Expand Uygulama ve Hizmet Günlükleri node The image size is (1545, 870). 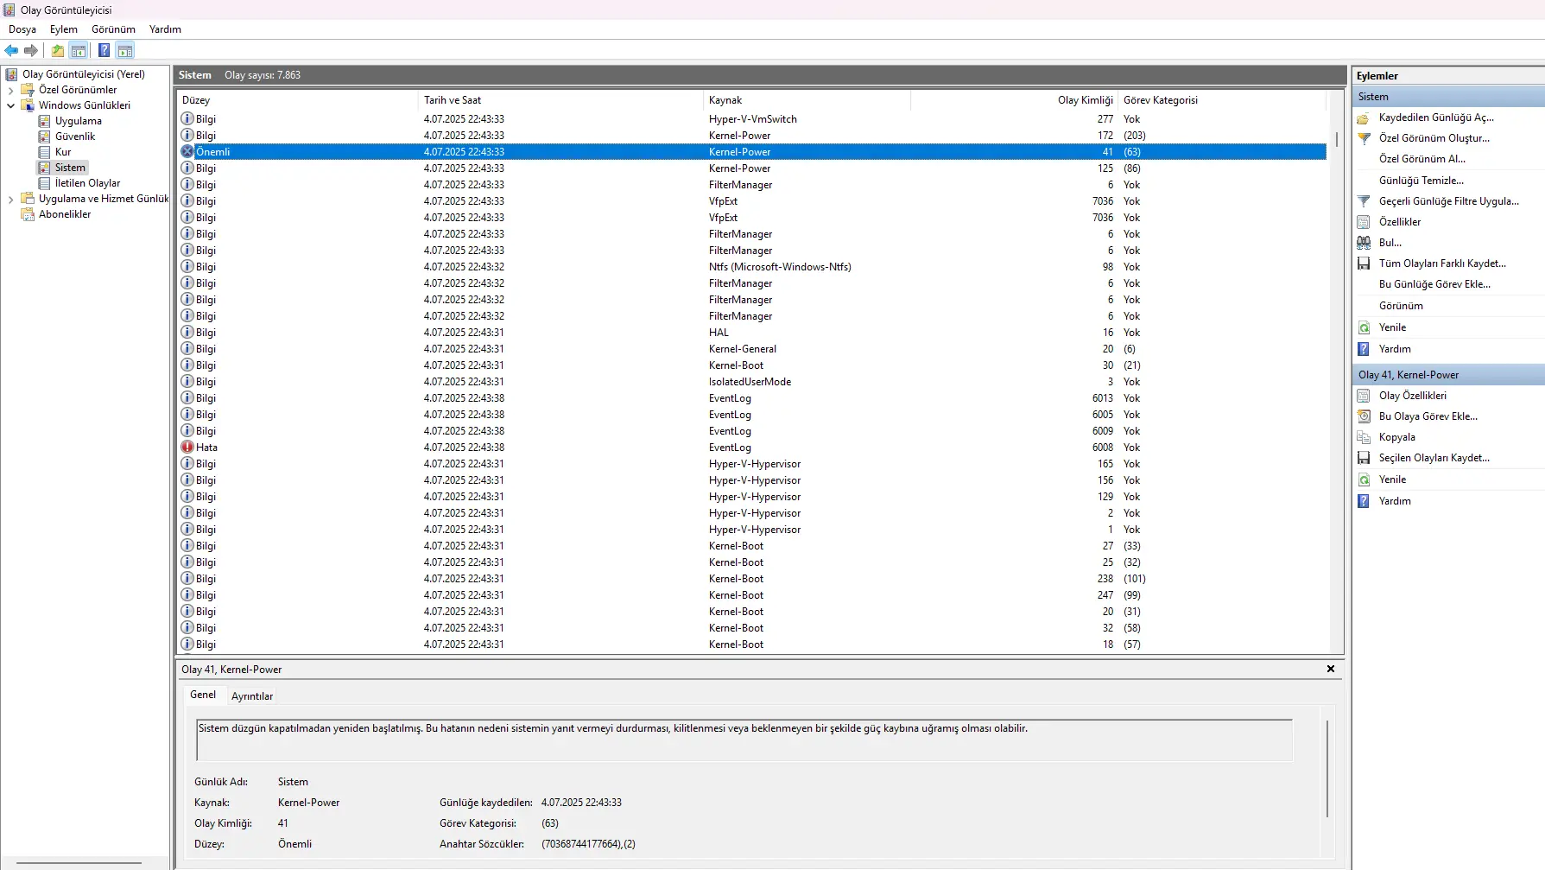click(x=10, y=199)
